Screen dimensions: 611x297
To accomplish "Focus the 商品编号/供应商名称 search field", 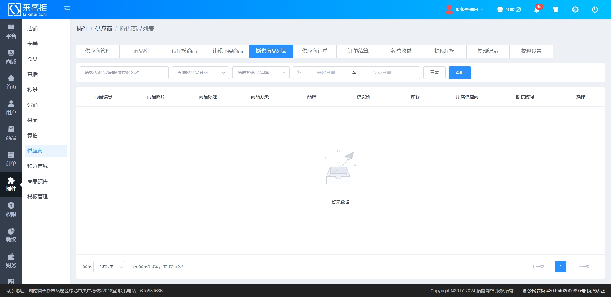I will pyautogui.click(x=124, y=73).
